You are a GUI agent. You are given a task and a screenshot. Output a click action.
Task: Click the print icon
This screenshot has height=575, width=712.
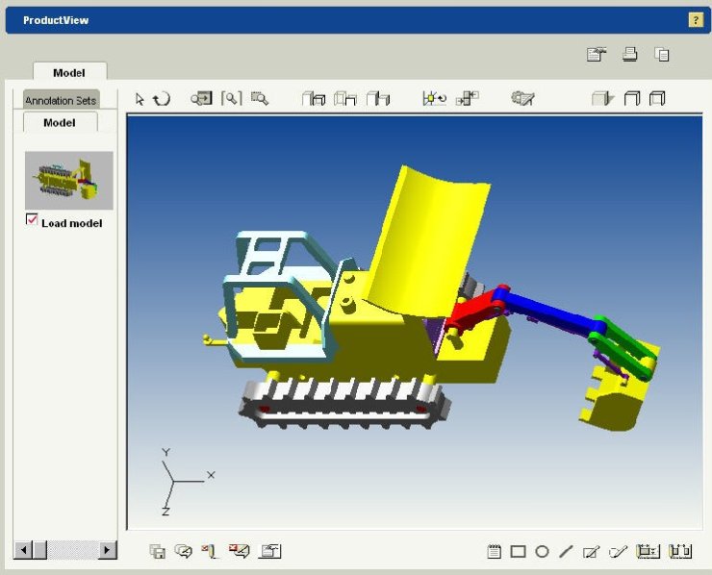630,55
